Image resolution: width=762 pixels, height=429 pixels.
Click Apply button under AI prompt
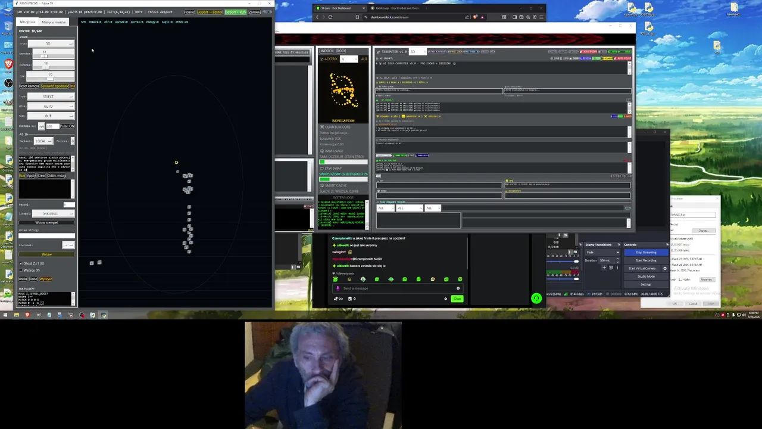[x=32, y=176]
